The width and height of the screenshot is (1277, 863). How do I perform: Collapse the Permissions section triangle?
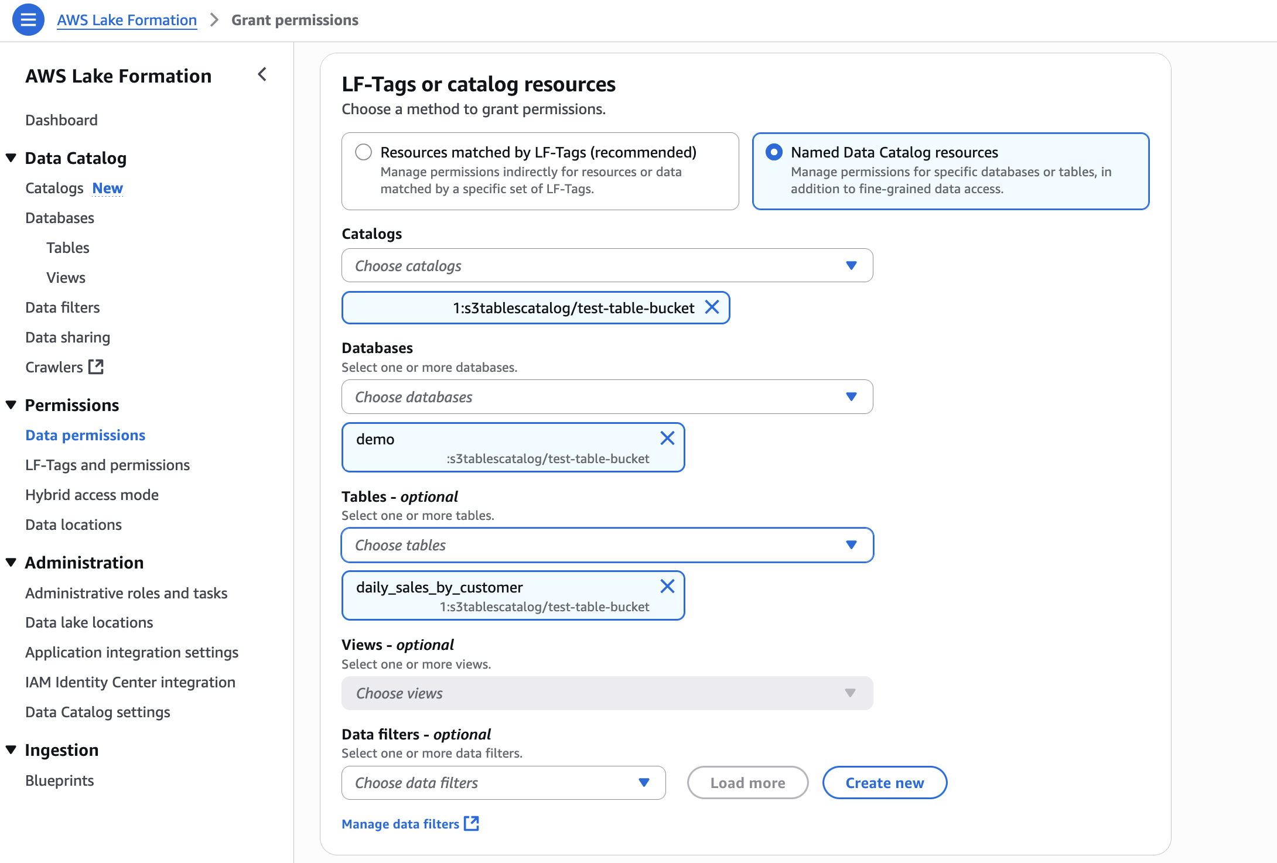pyautogui.click(x=11, y=405)
